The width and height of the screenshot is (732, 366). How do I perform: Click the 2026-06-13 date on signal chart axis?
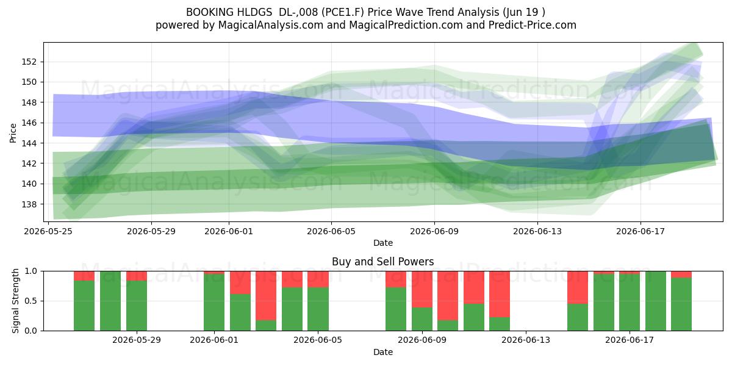coord(526,340)
